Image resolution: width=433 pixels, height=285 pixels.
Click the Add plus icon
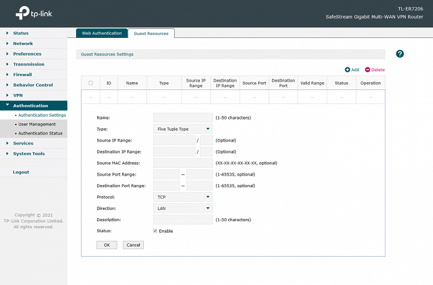point(348,70)
